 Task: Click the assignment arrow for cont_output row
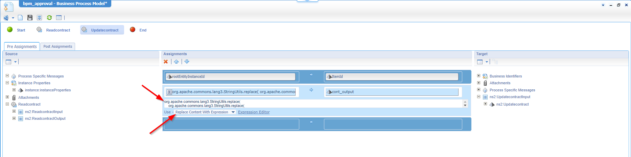tap(311, 90)
